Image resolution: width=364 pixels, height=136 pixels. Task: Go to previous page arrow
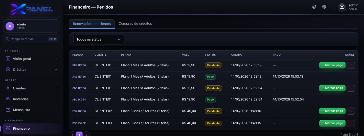pyautogui.click(x=72, y=135)
